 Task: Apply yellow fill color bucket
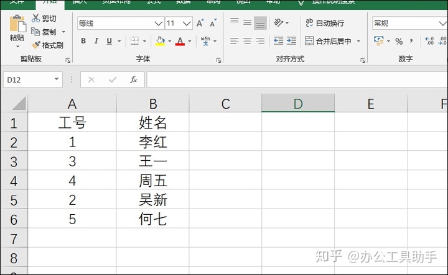[x=161, y=41]
